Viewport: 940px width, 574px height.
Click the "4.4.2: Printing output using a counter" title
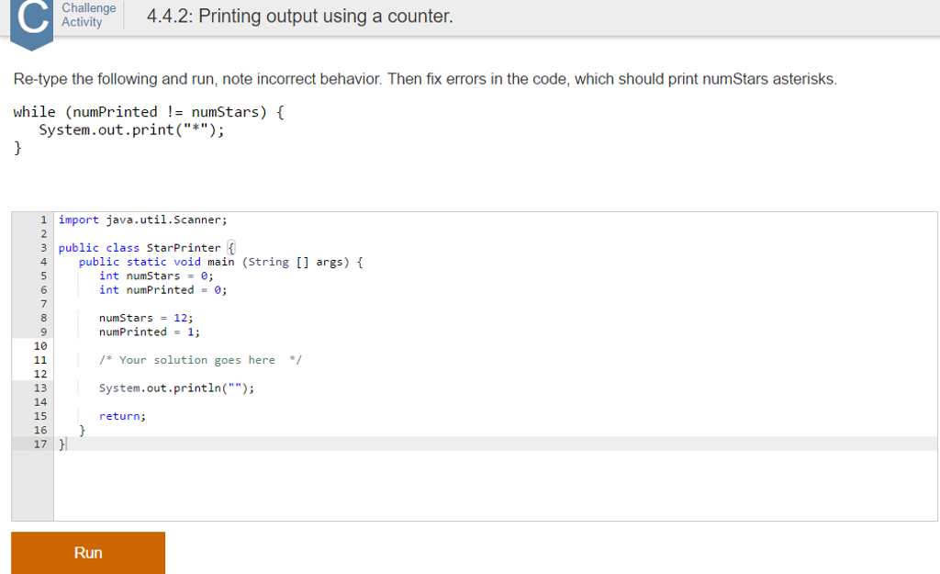click(299, 17)
